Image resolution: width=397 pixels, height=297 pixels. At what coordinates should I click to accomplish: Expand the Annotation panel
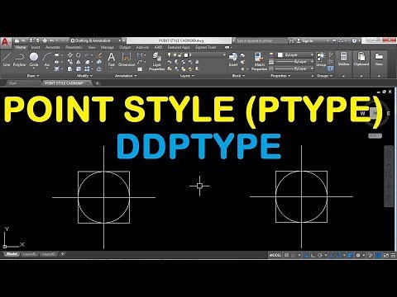(x=126, y=76)
